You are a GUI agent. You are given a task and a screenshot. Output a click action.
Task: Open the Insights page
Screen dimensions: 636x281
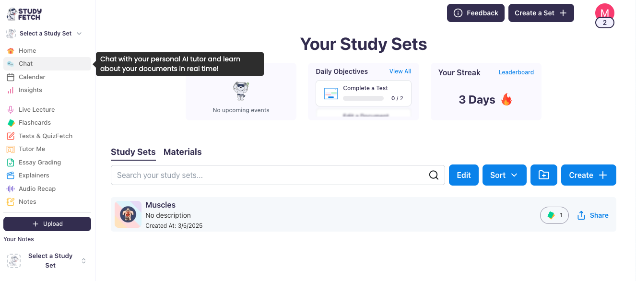31,90
